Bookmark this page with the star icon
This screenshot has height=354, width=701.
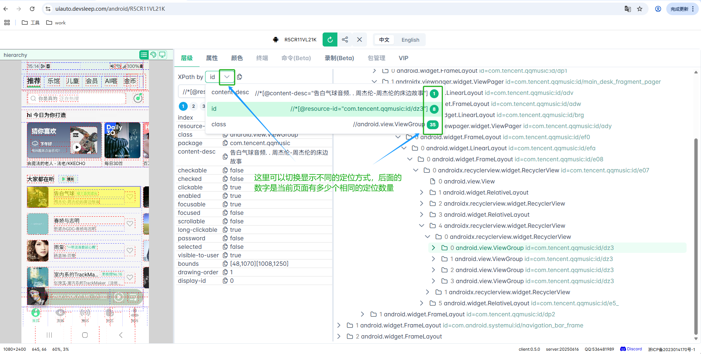[x=639, y=8]
